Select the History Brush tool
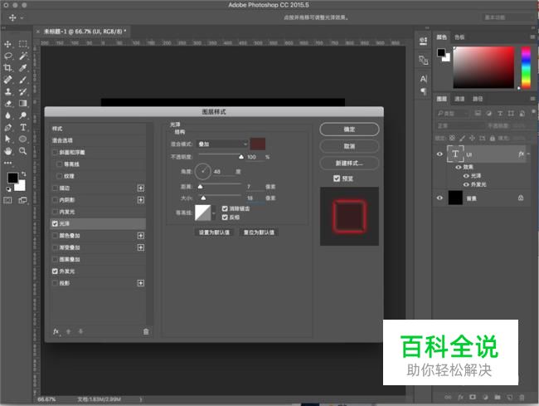The image size is (539, 406). pyautogui.click(x=22, y=91)
